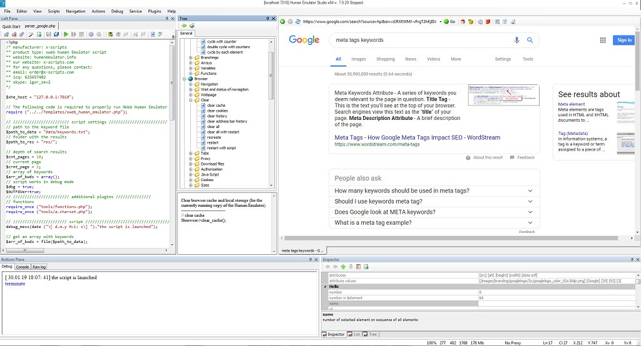641x346 pixels.
Task: Expand the Tabs tree folder
Action: tap(190, 154)
